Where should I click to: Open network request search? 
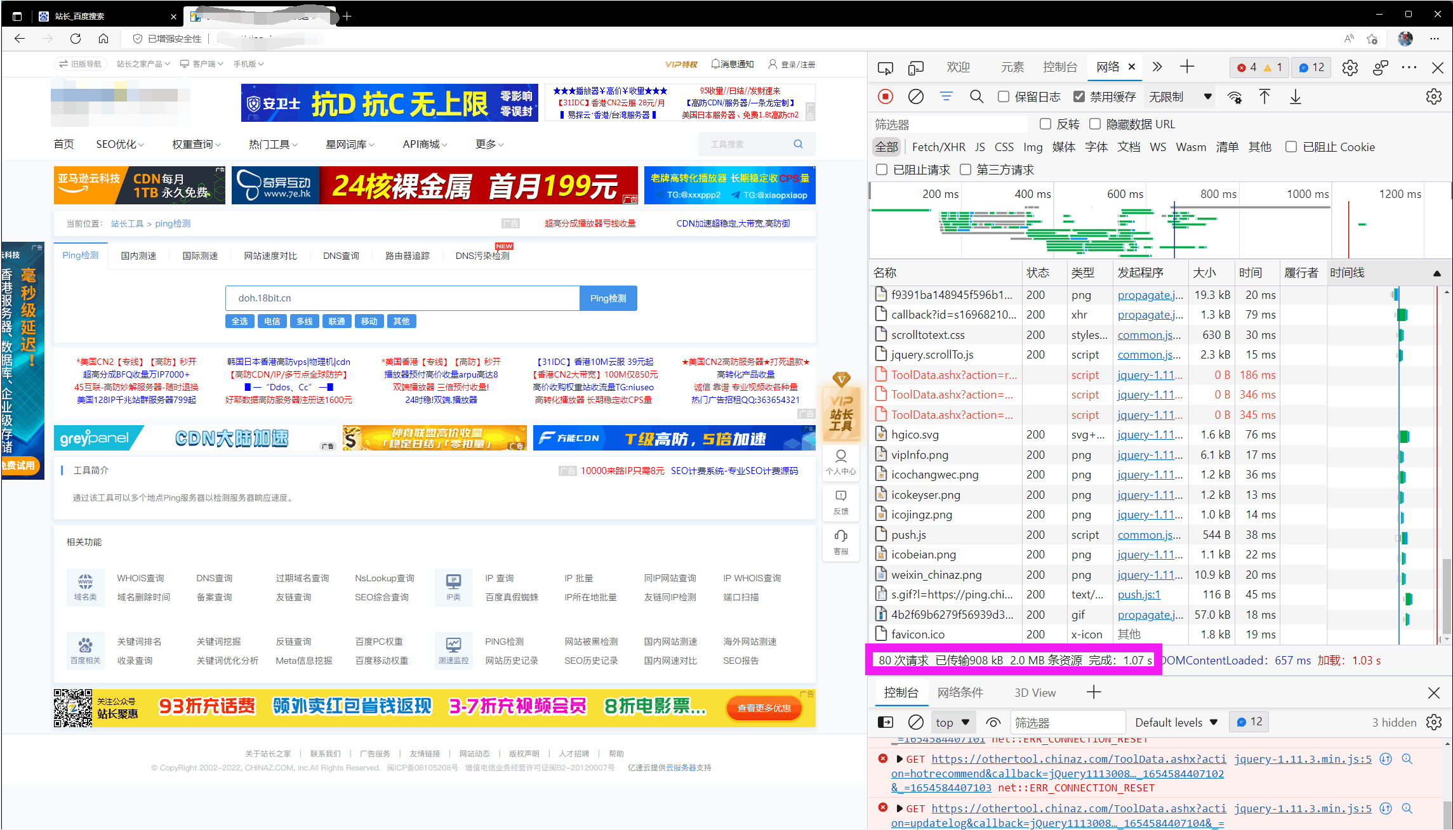coord(976,96)
